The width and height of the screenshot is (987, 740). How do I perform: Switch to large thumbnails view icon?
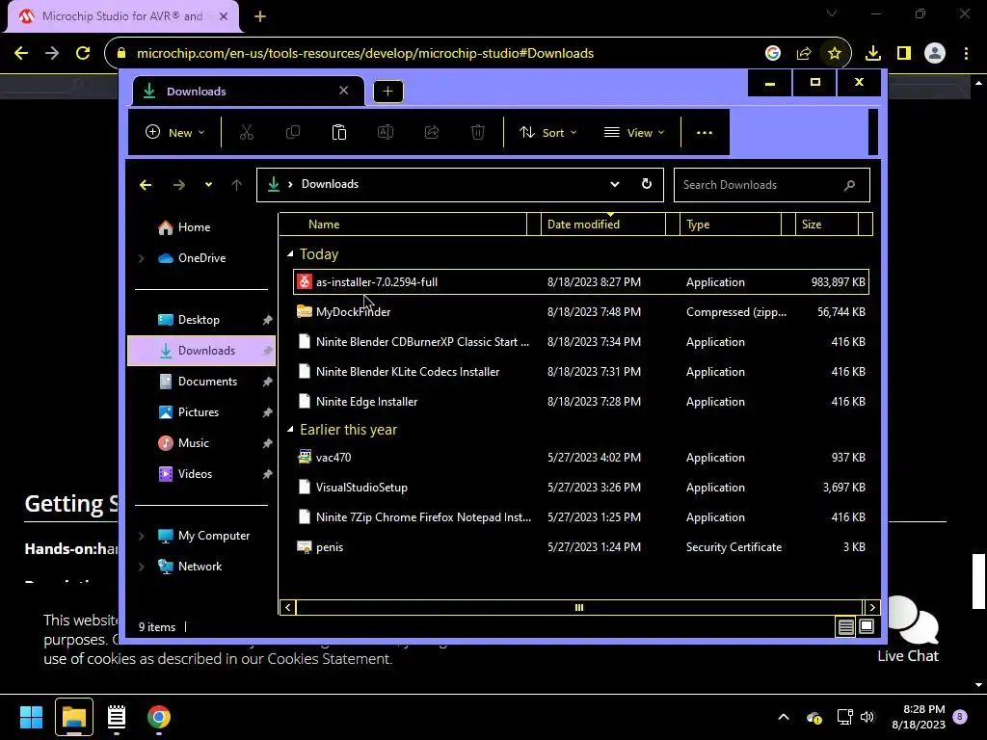[x=867, y=626]
